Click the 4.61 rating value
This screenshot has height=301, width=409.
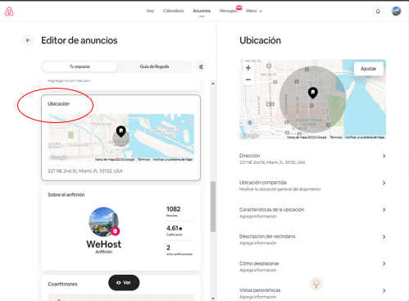coord(175,228)
